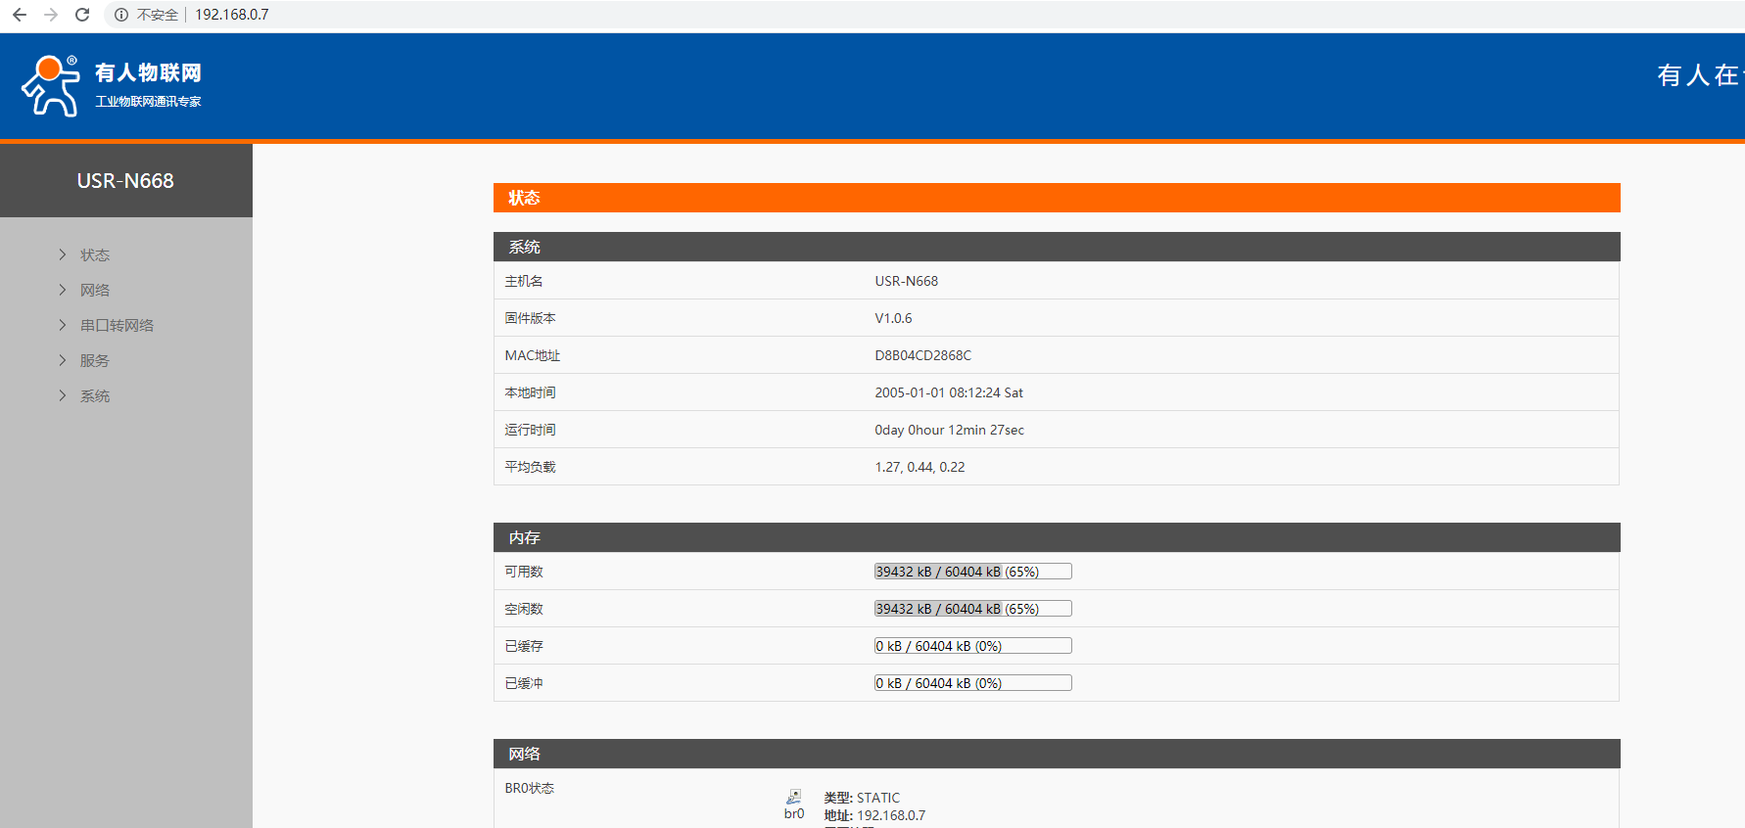Click the 有人物联网 logo figure
1745x828 pixels.
(x=51, y=86)
